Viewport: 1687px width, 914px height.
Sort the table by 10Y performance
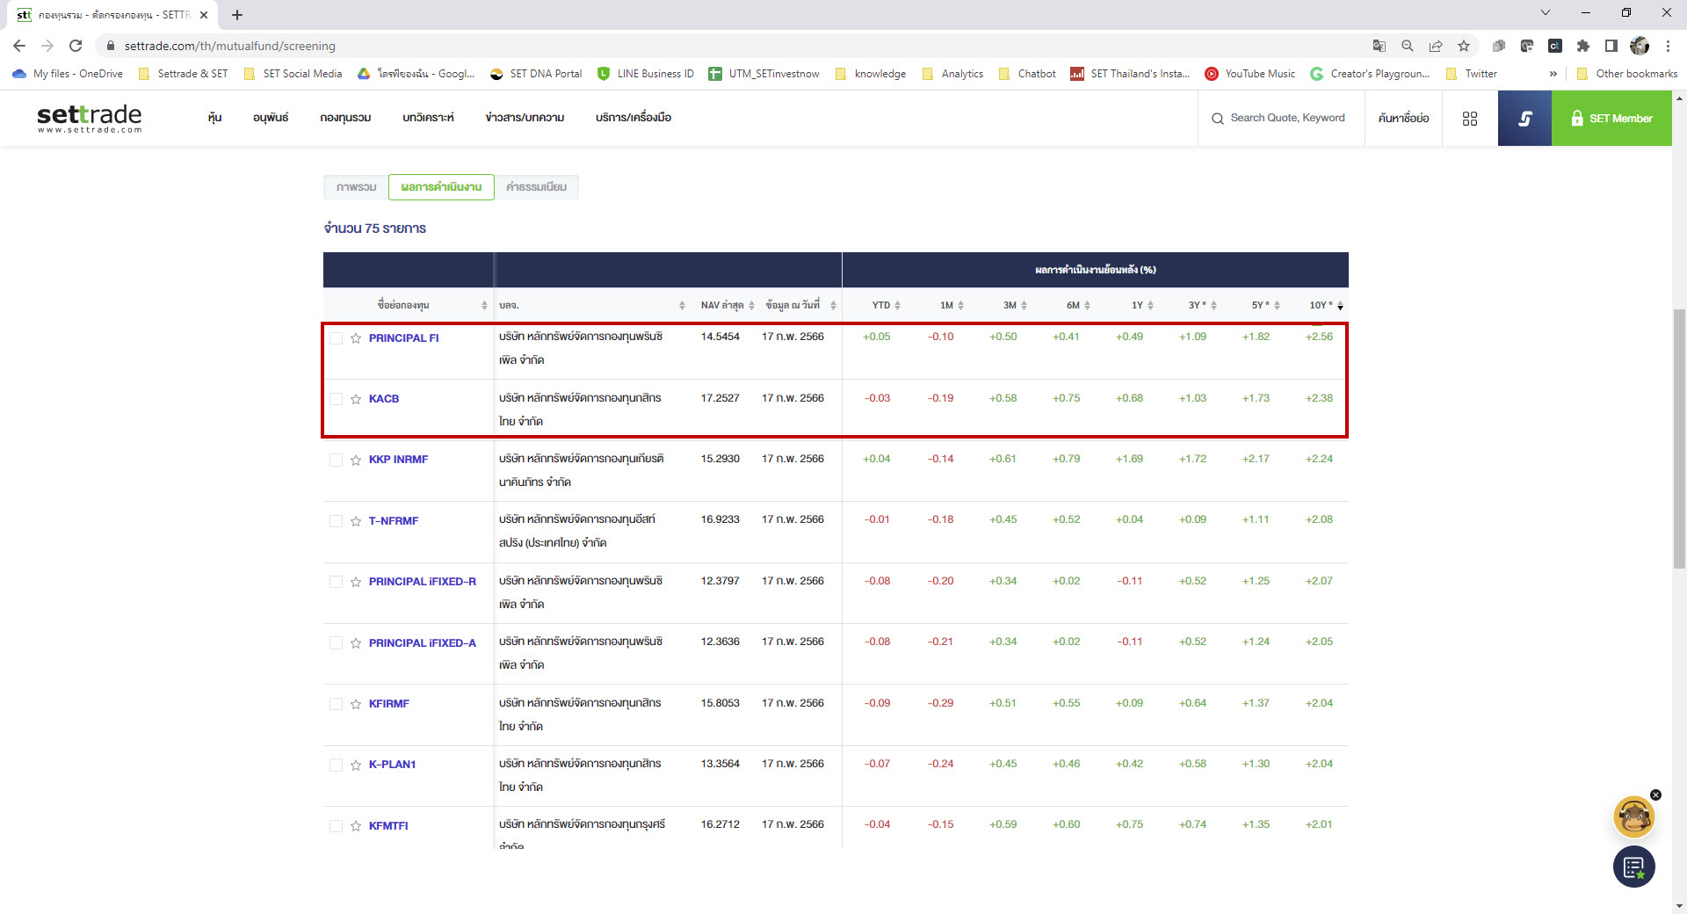1325,306
